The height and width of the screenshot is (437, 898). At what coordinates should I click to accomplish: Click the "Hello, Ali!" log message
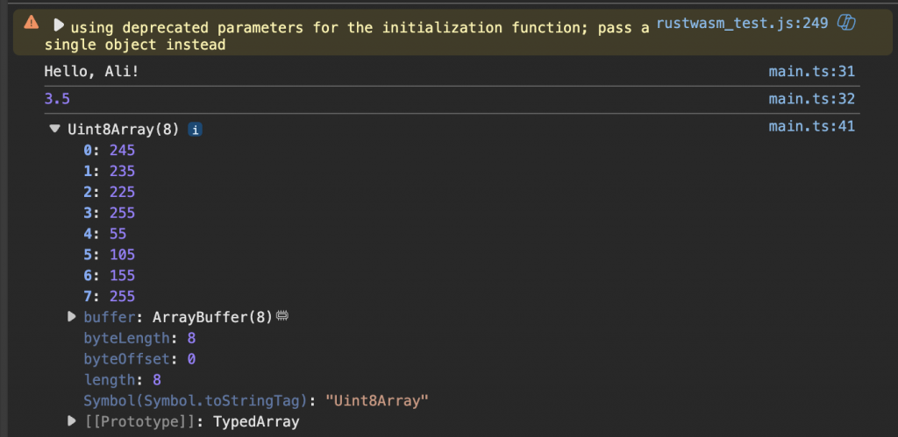[x=92, y=72]
